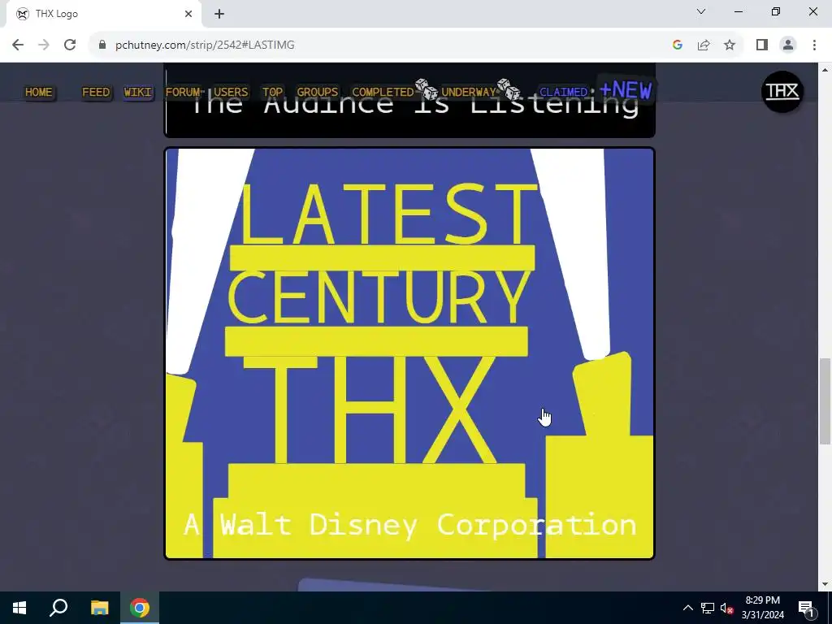This screenshot has width=832, height=624.
Task: Open the Windows Start menu
Action: 19,608
